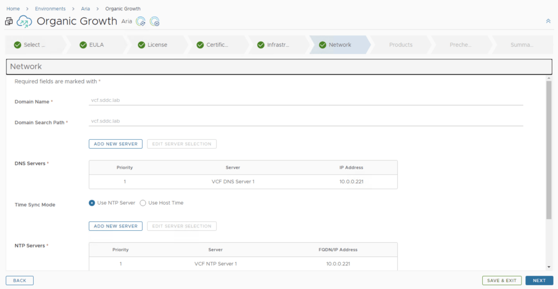Click the first circular Aria product icon
This screenshot has width=558, height=289.
click(141, 22)
